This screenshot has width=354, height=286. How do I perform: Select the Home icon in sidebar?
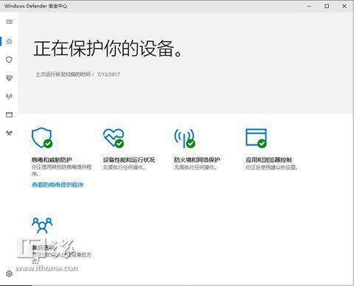point(9,41)
